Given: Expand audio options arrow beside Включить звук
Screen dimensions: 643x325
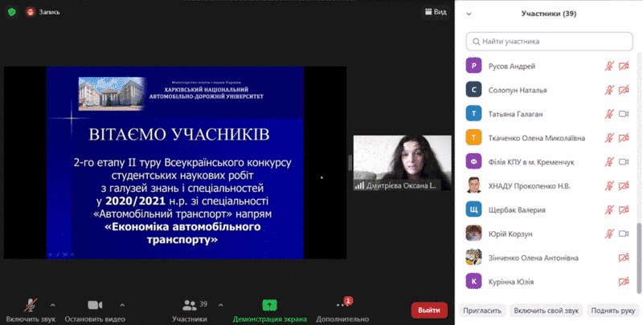Looking at the screenshot, I should coord(53,305).
